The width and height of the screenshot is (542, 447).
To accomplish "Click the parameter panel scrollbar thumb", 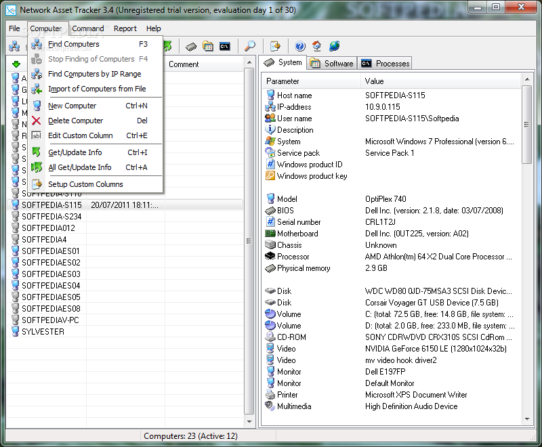I will [x=527, y=125].
